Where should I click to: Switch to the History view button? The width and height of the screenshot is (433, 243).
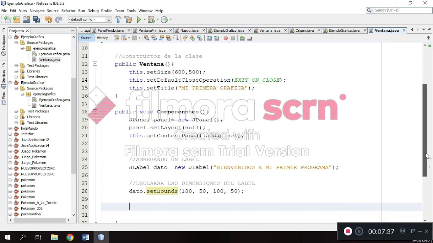pos(102,38)
